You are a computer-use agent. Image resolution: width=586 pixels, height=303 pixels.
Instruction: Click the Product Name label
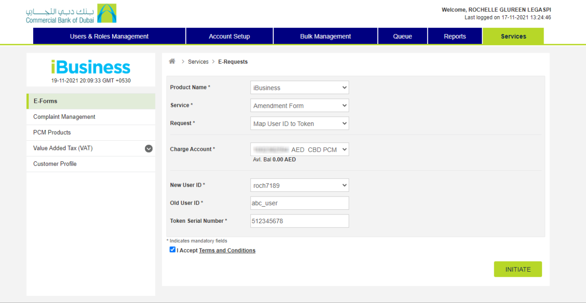tap(190, 87)
